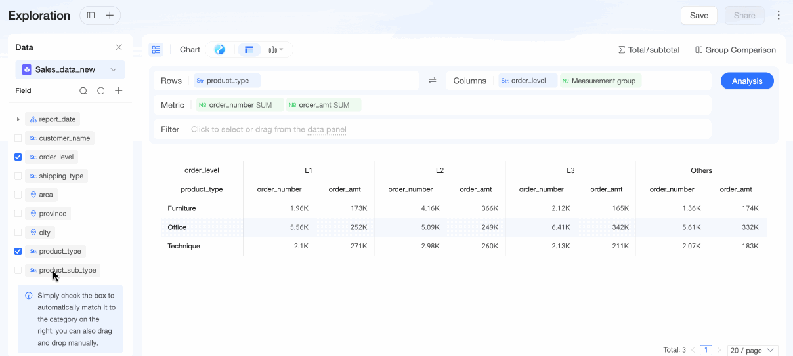Click the Filter drop area
Viewport: 793px width, 356px height.
pyautogui.click(x=433, y=129)
